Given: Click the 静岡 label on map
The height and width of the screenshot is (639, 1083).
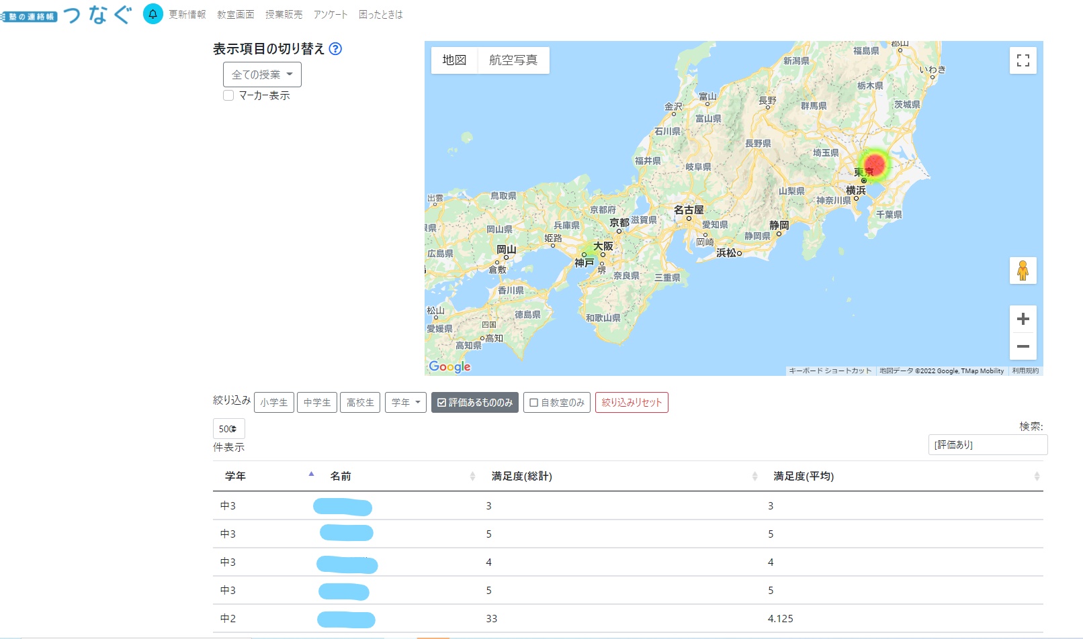Looking at the screenshot, I should point(779,226).
